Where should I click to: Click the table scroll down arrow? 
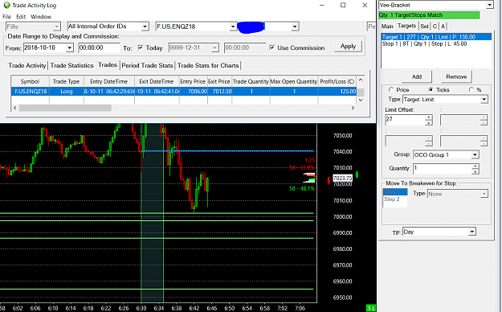[361, 100]
